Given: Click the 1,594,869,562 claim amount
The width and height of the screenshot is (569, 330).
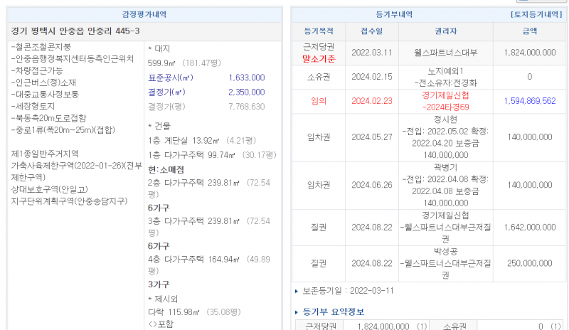Looking at the screenshot, I should click(529, 101).
